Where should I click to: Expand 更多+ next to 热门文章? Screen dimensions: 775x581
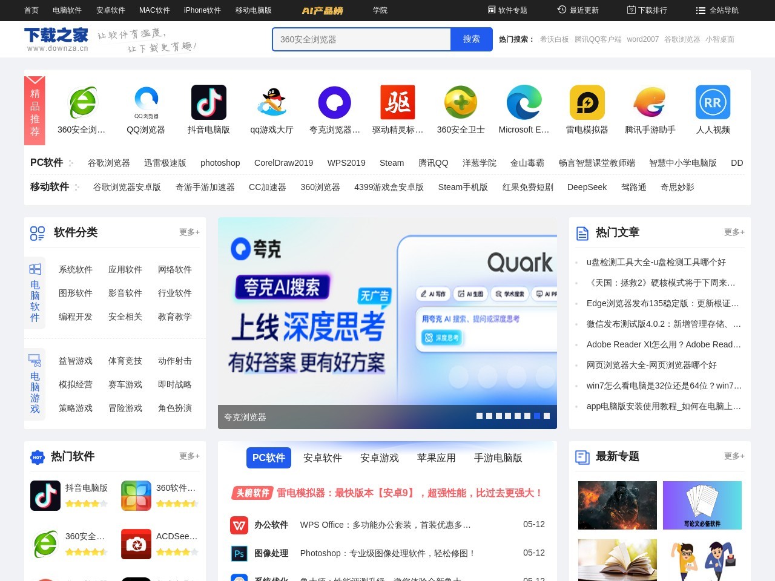[734, 232]
